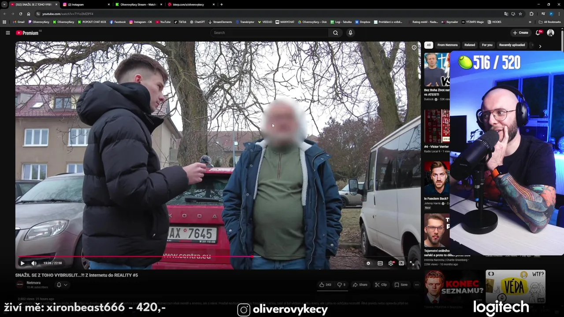Dislike the video thumbs-down button
Viewport: 564px width, 317px height.
click(341, 284)
